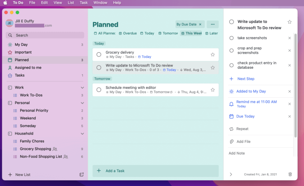Viewport: 304px width, 186px height.
Task: Check off the take screenshots step
Action: (x=231, y=38)
